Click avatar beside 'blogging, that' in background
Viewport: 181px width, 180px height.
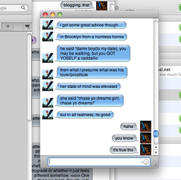(102, 6)
